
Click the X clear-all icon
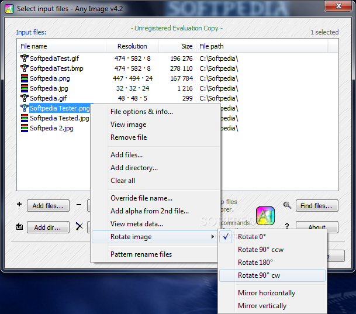point(80,226)
